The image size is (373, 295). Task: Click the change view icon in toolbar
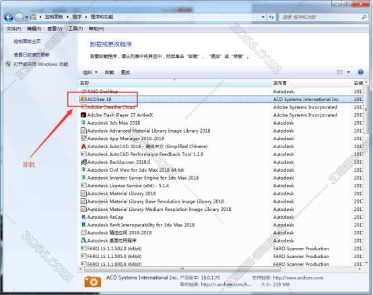[340, 72]
